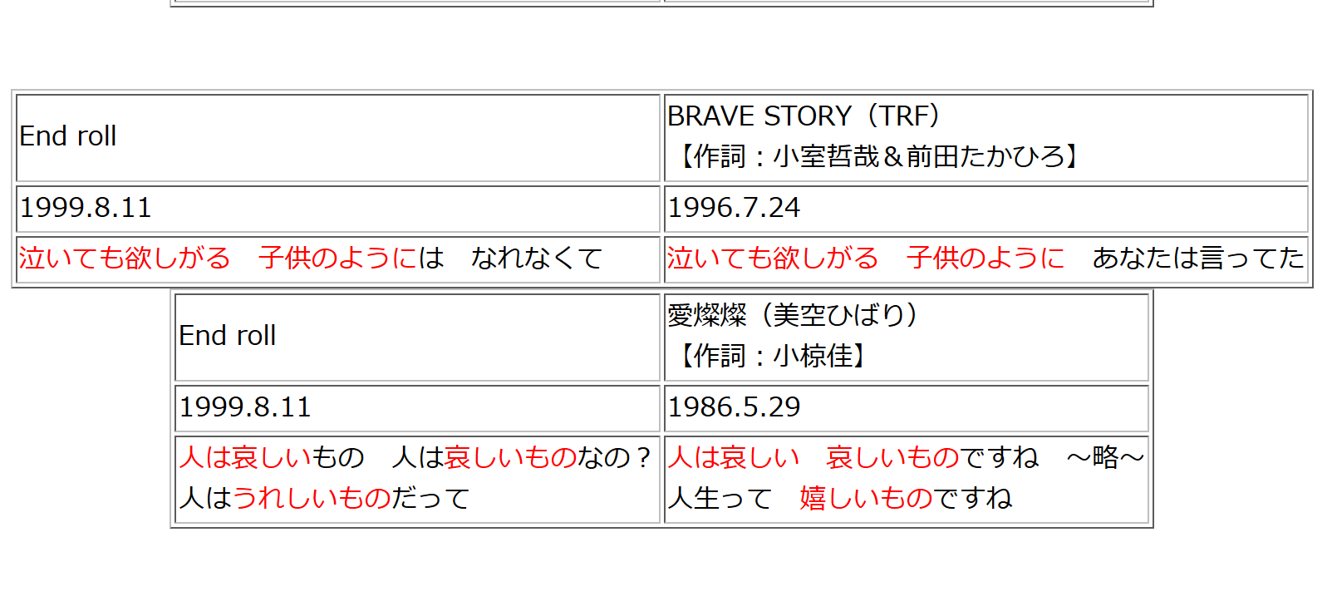Image resolution: width=1332 pixels, height=606 pixels.
Task: Click red text うれしいもの
Action: tap(312, 499)
